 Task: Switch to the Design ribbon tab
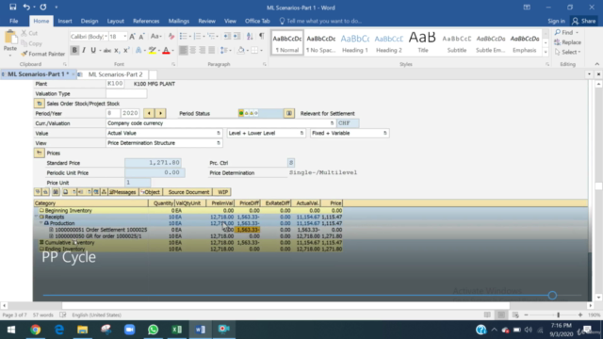click(x=90, y=21)
